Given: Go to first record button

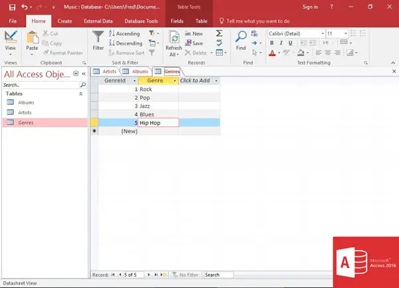Looking at the screenshot, I should [113, 275].
